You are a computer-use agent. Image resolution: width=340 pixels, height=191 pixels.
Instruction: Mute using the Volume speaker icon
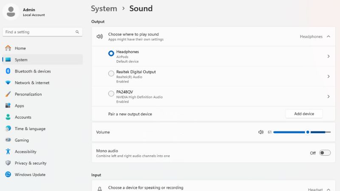tap(261, 132)
